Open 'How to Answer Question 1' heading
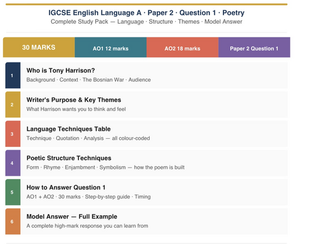Screen dimensions: 313x244 (66, 187)
